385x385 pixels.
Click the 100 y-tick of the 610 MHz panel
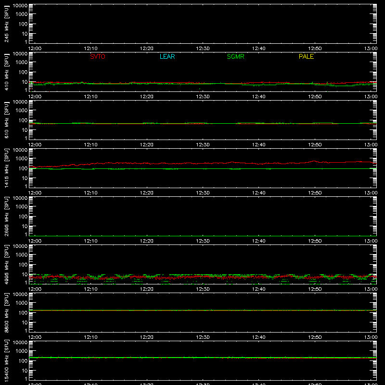[23, 120]
